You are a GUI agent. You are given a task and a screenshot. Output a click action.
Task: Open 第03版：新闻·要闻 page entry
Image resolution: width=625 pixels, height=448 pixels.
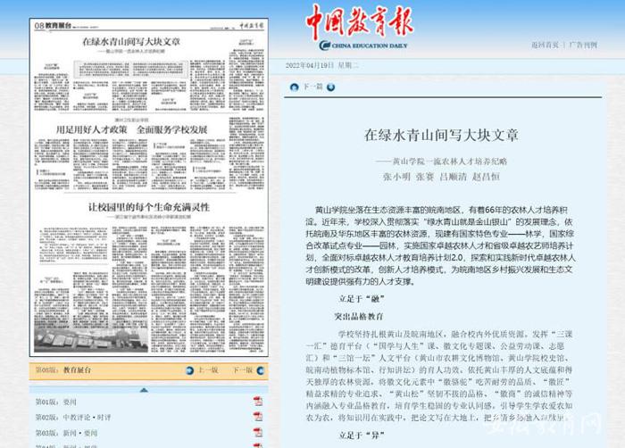(66, 433)
